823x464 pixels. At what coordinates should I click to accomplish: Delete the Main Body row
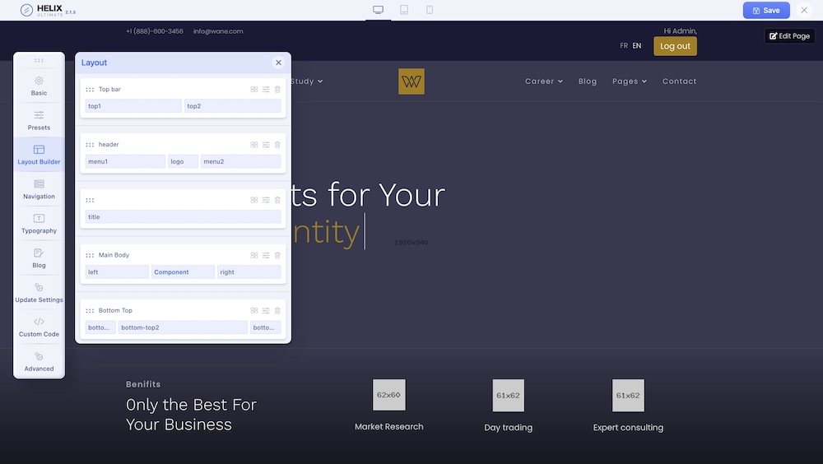tap(277, 255)
